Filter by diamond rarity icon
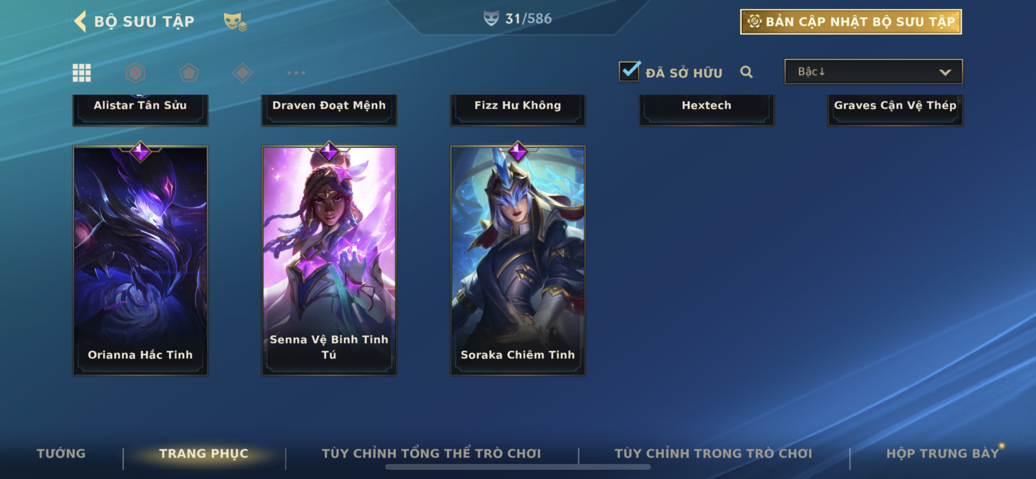Image resolution: width=1036 pixels, height=479 pixels. (242, 73)
